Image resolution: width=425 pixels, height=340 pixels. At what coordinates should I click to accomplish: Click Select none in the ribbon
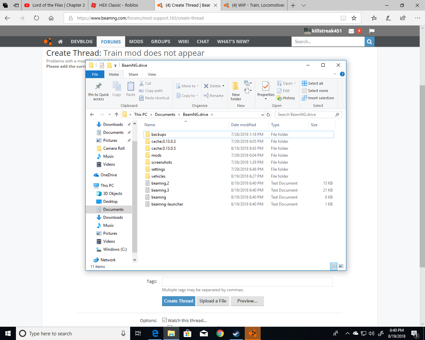coord(315,91)
